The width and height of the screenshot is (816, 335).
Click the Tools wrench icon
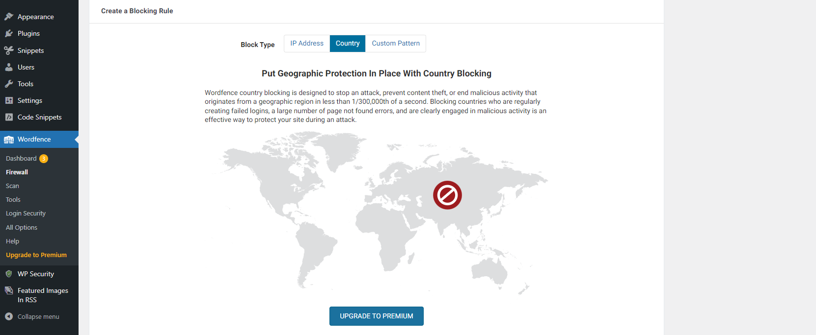point(9,84)
